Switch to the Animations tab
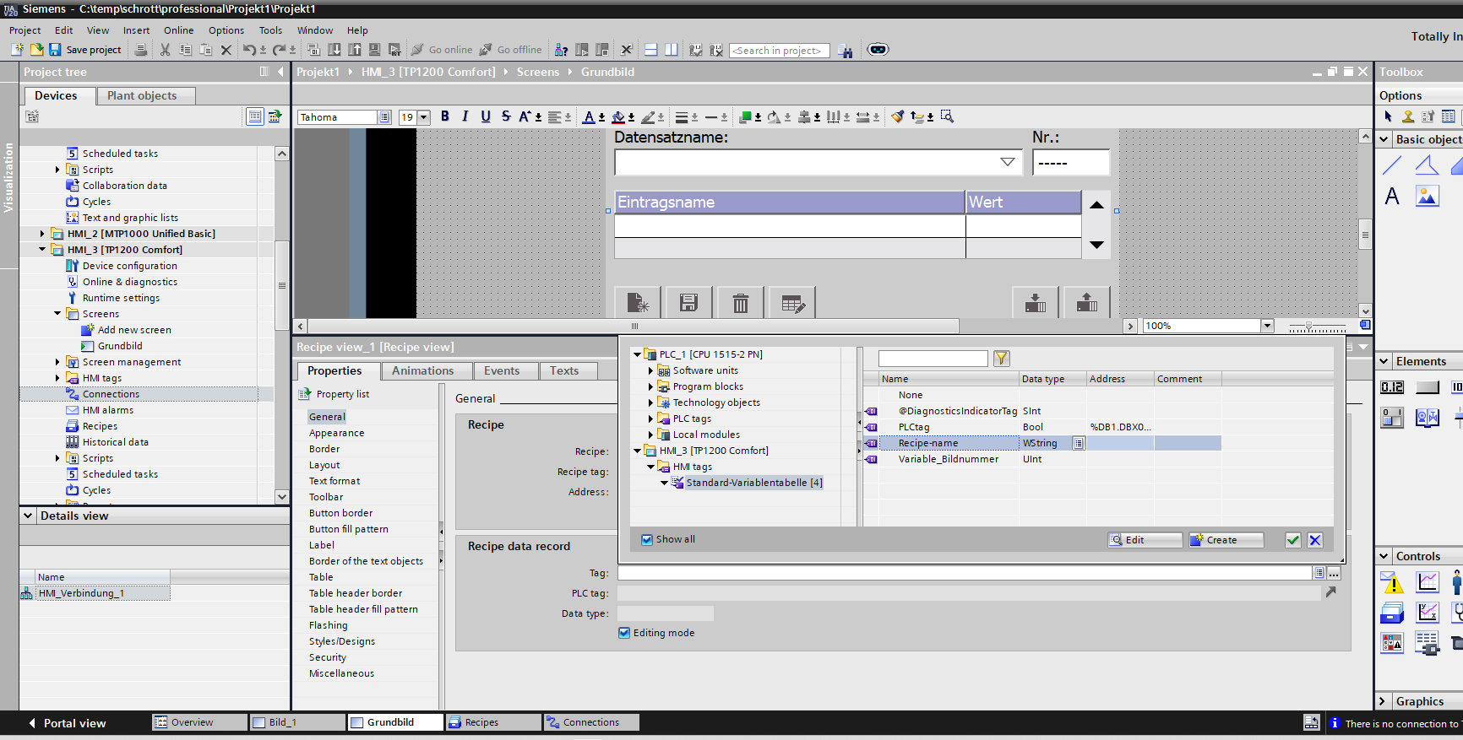 click(422, 370)
